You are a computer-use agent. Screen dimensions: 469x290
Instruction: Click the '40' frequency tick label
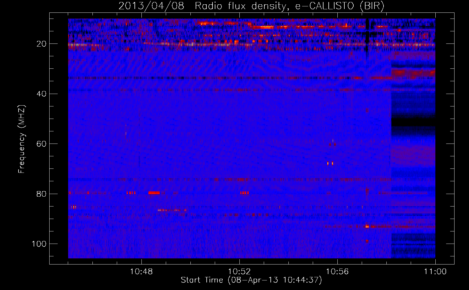41,94
